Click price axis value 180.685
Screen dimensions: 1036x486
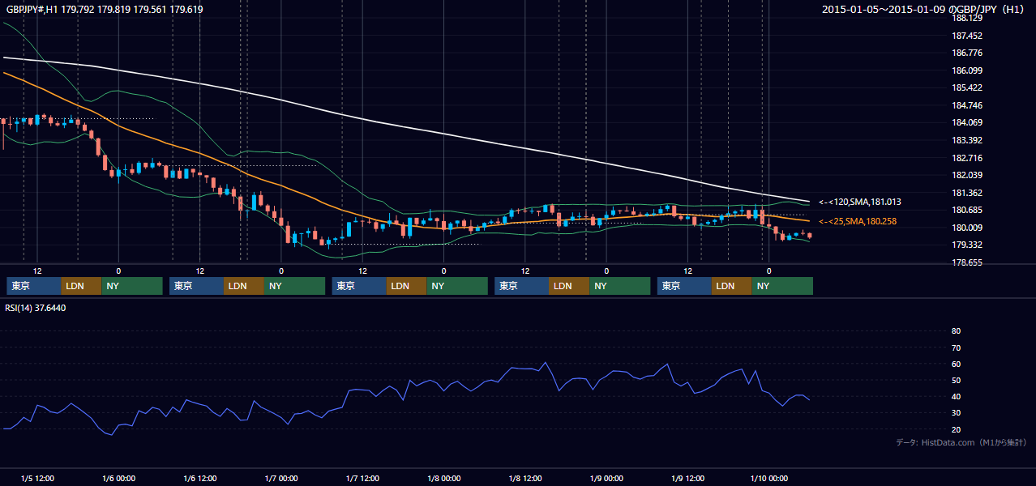pyautogui.click(x=966, y=210)
